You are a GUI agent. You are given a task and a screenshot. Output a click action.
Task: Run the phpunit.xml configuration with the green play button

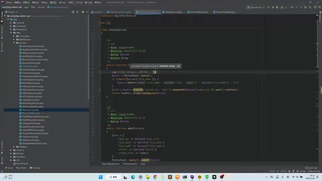(x=268, y=7)
